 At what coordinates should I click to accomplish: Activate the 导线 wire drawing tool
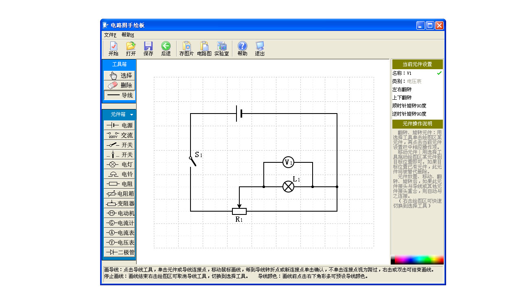tap(119, 95)
